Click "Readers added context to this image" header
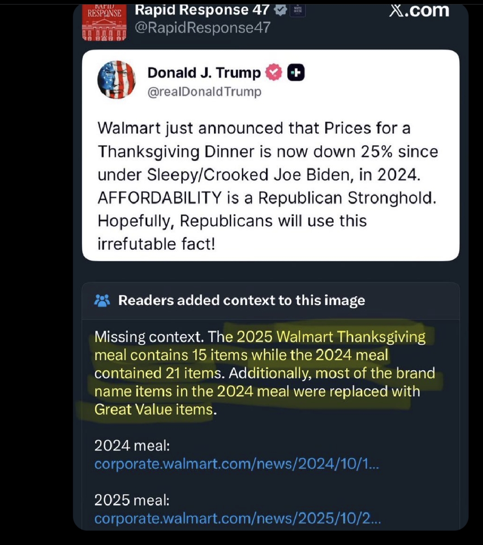This screenshot has width=483, height=545. 241,300
